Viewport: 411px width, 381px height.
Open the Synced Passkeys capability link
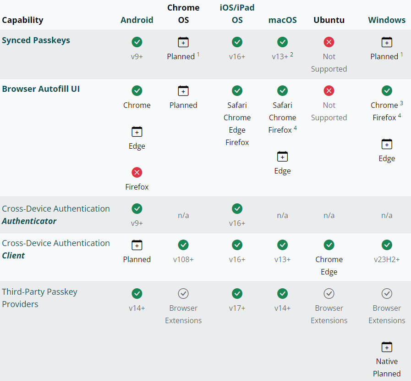36,40
